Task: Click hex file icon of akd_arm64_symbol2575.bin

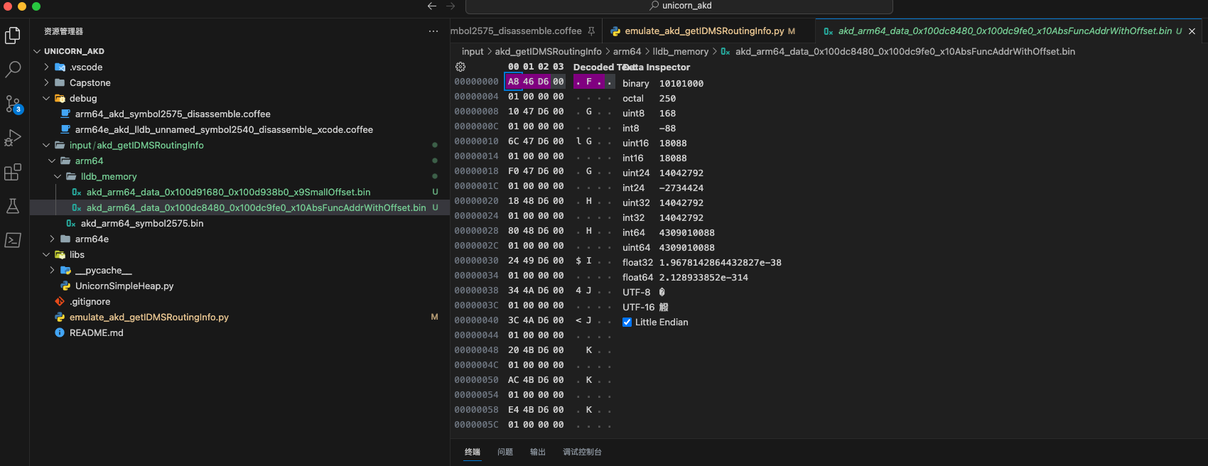Action: point(71,223)
